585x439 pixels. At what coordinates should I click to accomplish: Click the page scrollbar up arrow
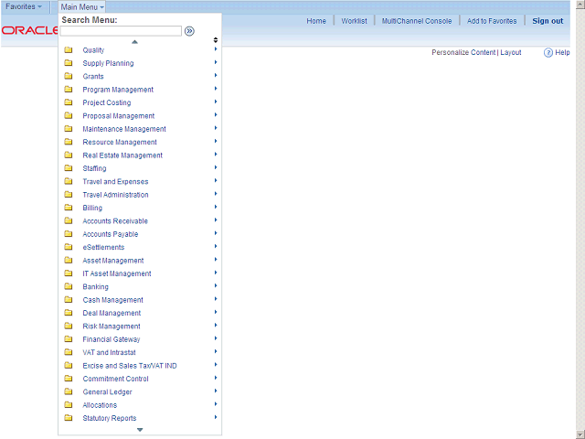point(580,5)
